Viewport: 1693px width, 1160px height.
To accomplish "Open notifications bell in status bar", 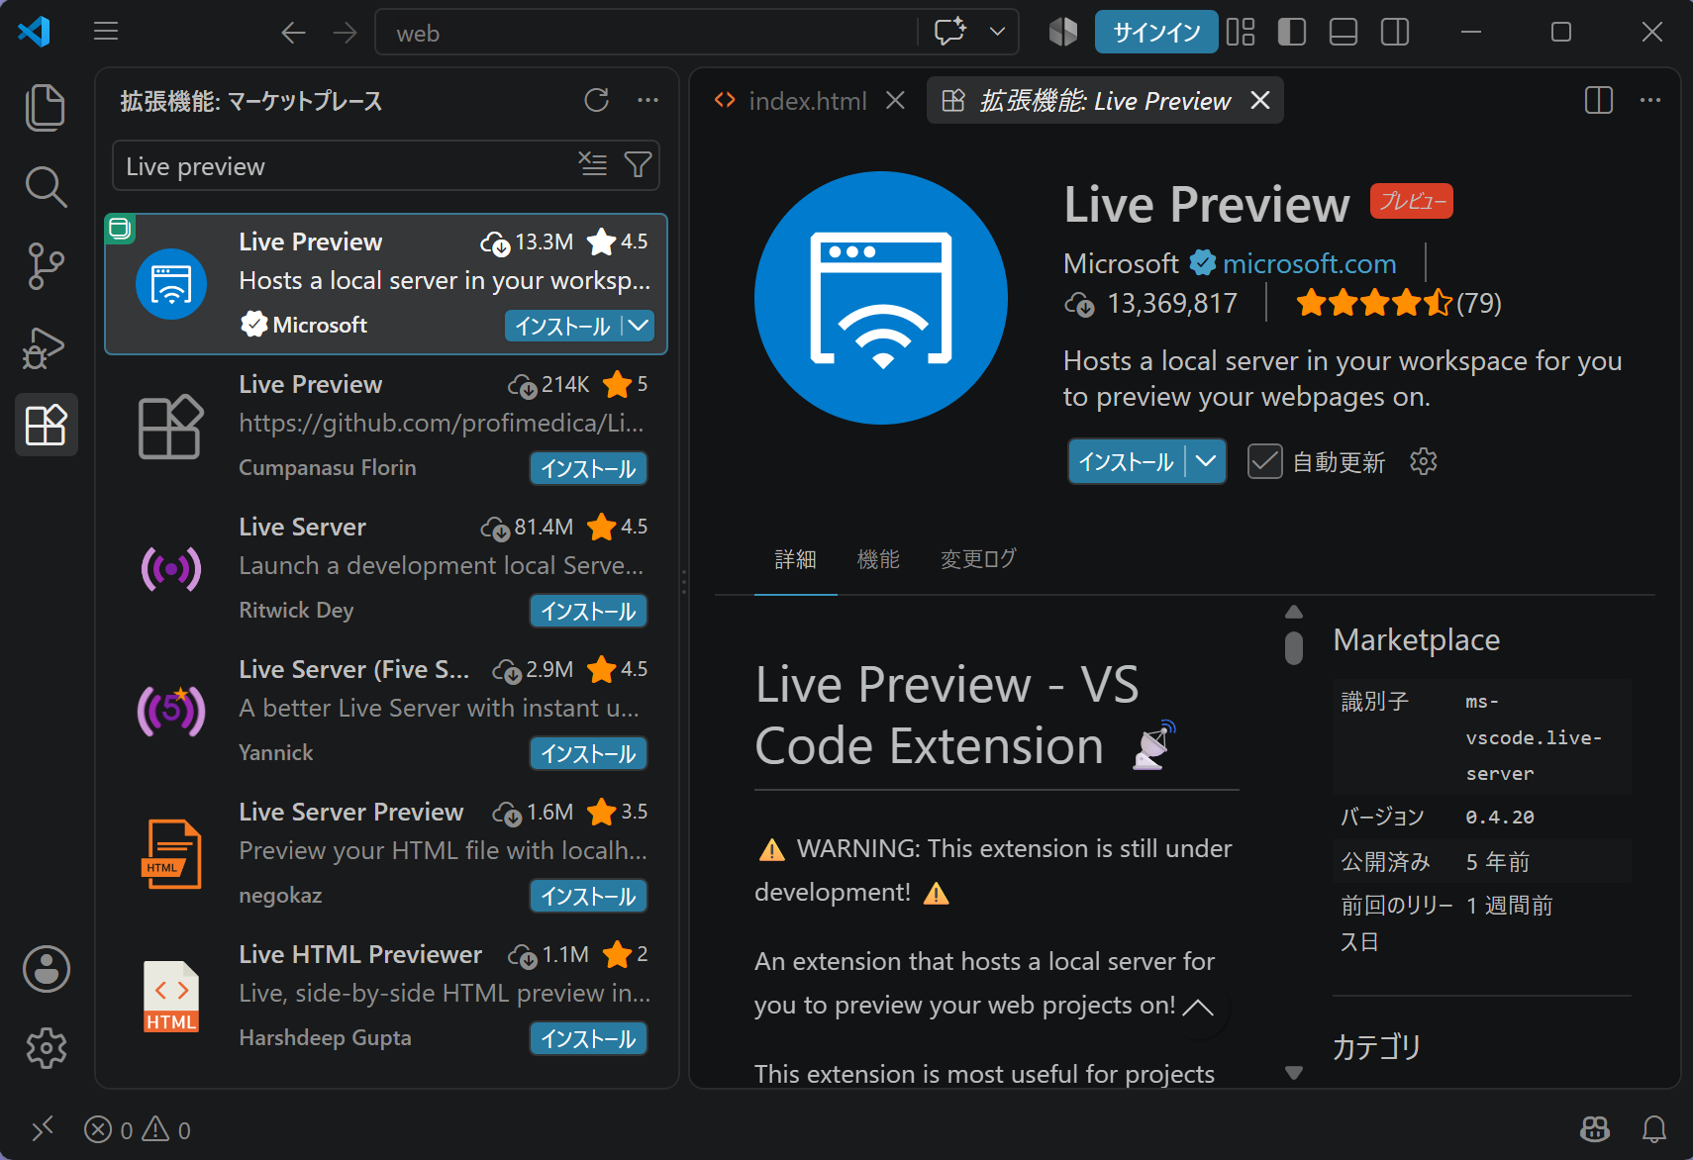I will pyautogui.click(x=1654, y=1129).
